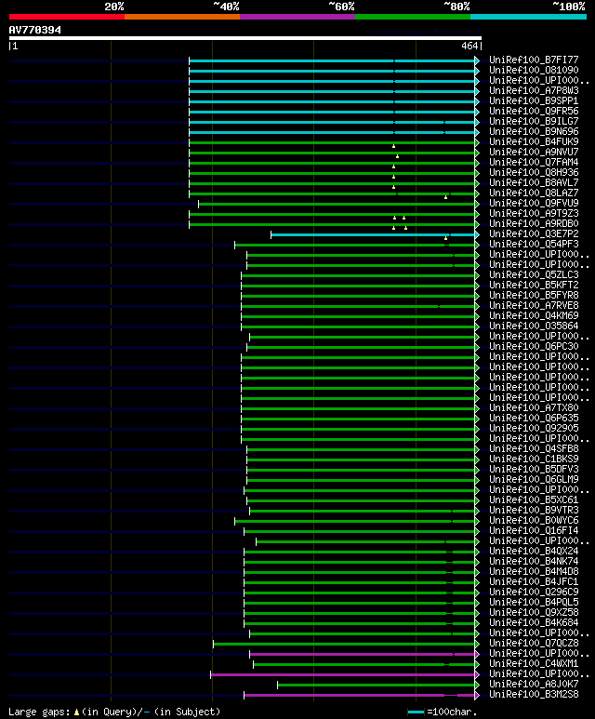Image resolution: width=595 pixels, height=719 pixels.
Task: Click the red 20% identity color bar
Action: pyautogui.click(x=66, y=17)
